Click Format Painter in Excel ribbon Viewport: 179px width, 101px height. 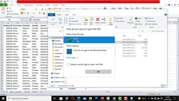point(13,14)
